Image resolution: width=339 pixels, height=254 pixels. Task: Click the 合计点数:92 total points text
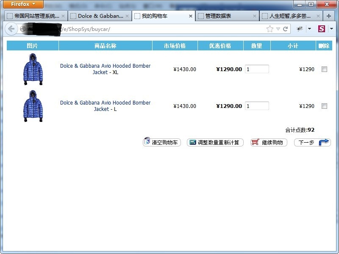pyautogui.click(x=300, y=130)
